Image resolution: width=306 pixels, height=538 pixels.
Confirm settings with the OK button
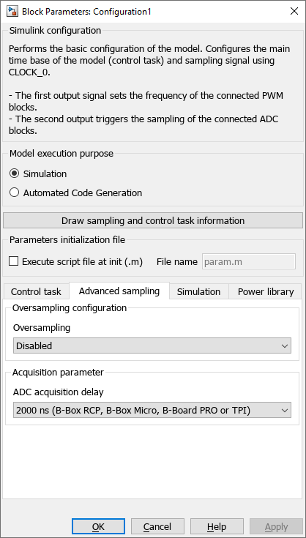(98, 527)
